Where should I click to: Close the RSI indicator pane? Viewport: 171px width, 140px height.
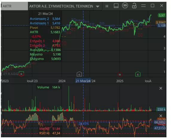161,116
